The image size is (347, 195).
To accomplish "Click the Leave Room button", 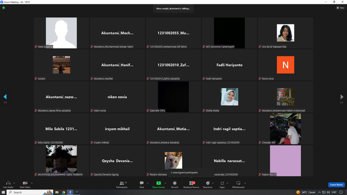I will [336, 185].
